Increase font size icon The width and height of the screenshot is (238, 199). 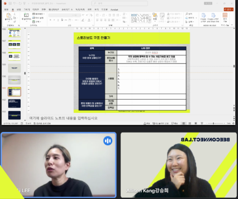tap(83, 15)
